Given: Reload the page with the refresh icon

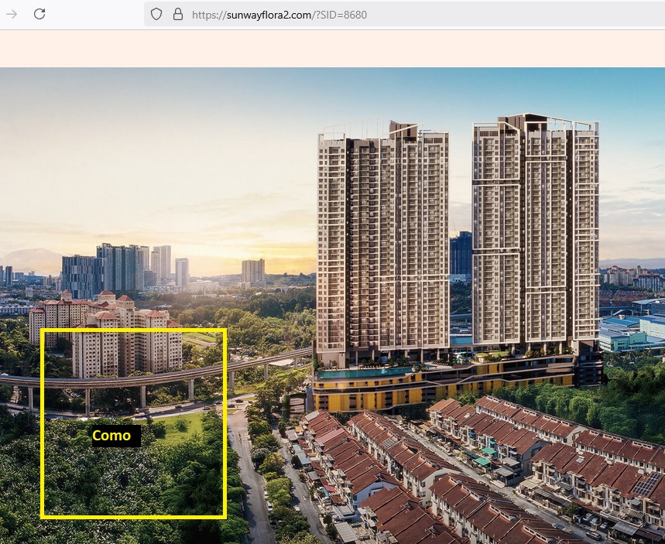Looking at the screenshot, I should point(39,14).
